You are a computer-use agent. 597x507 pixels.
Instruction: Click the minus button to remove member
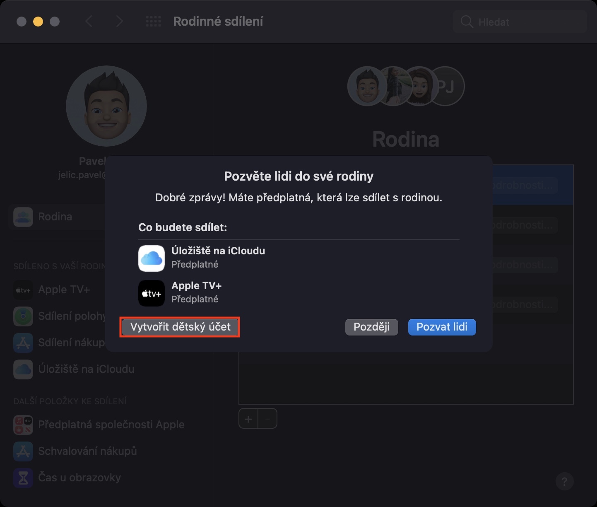click(267, 419)
